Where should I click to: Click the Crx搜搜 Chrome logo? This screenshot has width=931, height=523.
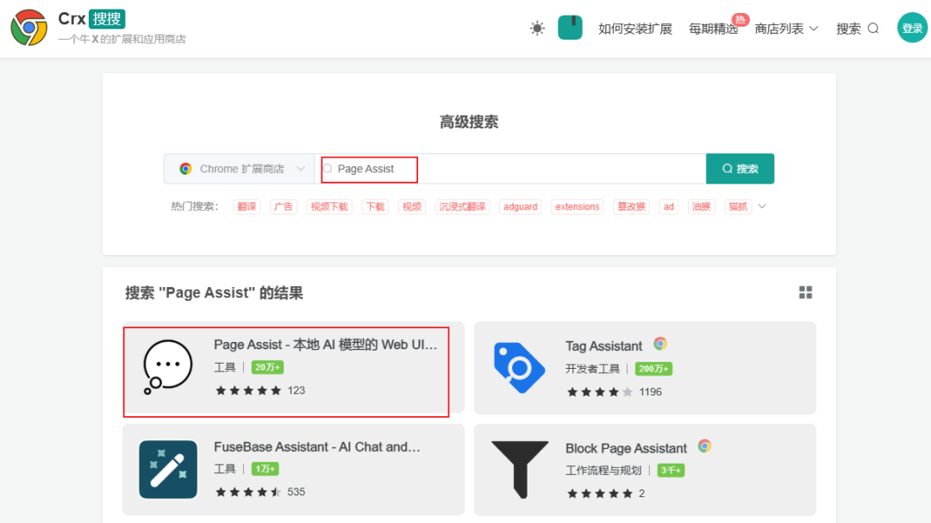(28, 28)
